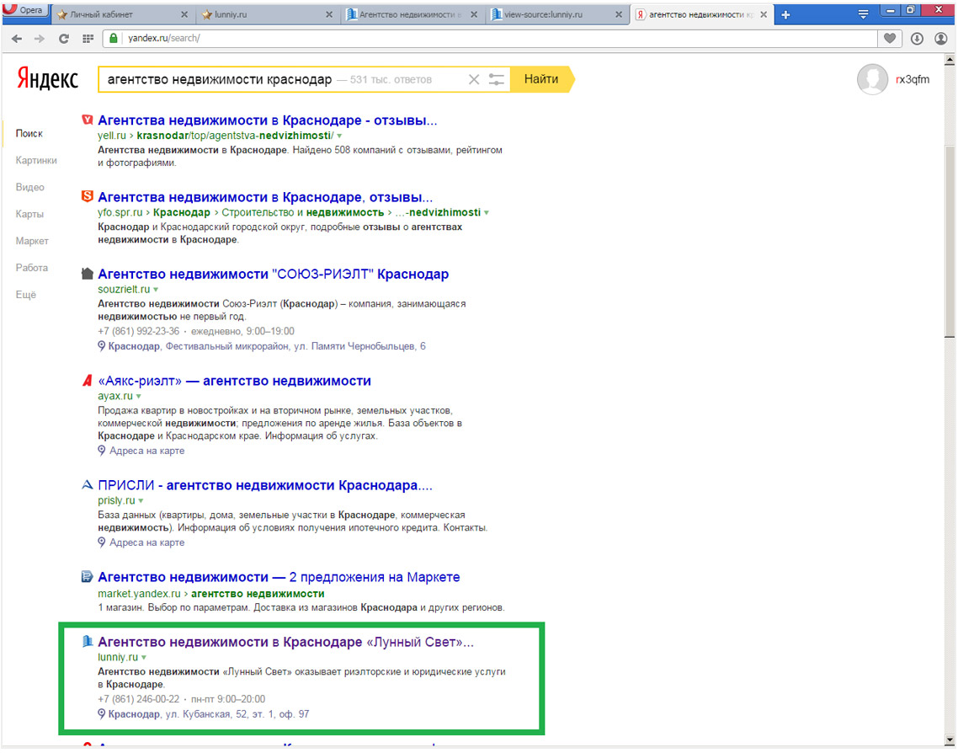Switch to lunniy.ru tab
This screenshot has height=753, width=958.
coord(231,14)
